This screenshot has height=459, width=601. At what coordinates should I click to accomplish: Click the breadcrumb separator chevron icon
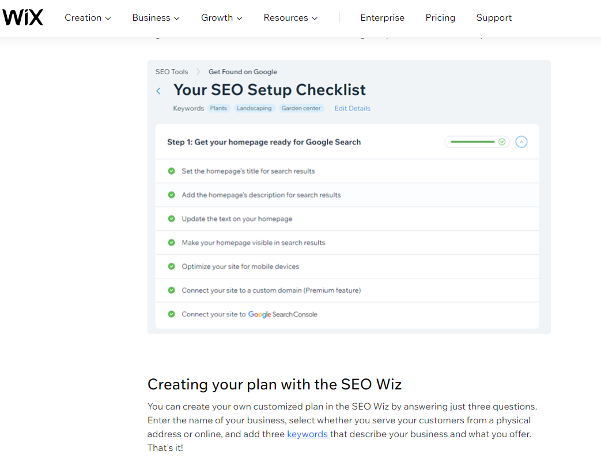(x=198, y=72)
